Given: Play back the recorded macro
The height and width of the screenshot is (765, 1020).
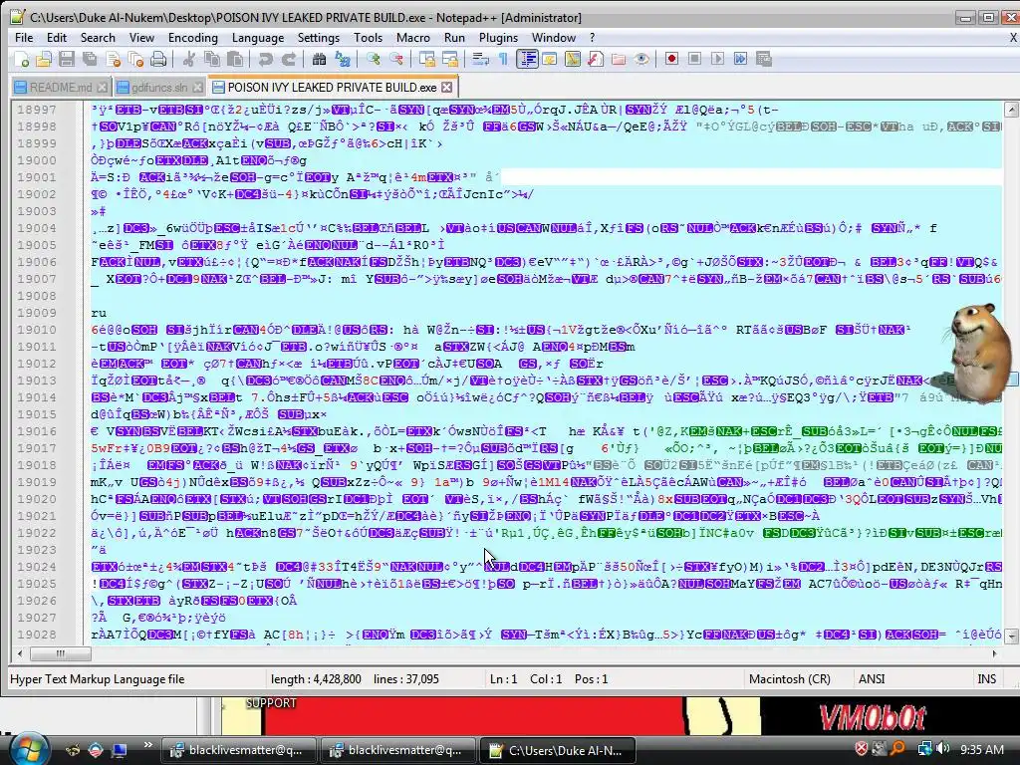Looking at the screenshot, I should (717, 59).
